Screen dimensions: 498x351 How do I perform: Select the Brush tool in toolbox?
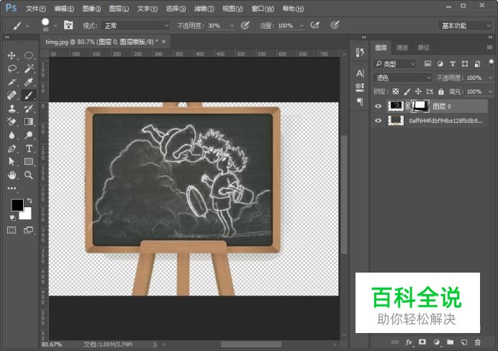(29, 95)
